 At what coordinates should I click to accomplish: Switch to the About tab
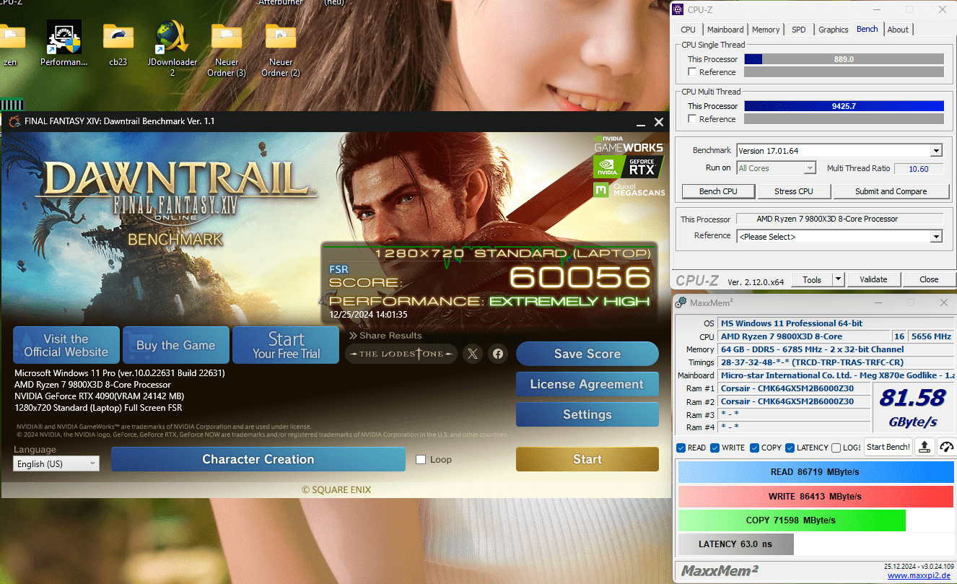coord(898,30)
